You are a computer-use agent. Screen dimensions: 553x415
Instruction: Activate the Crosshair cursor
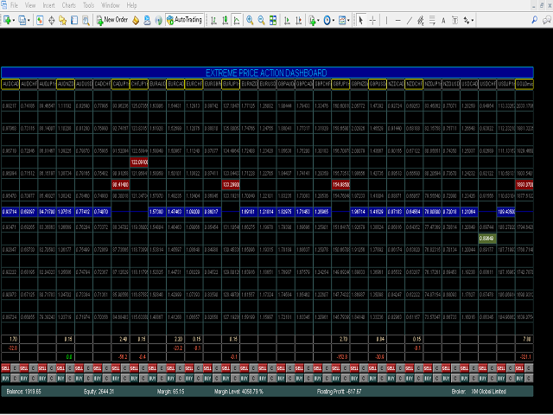click(x=372, y=20)
